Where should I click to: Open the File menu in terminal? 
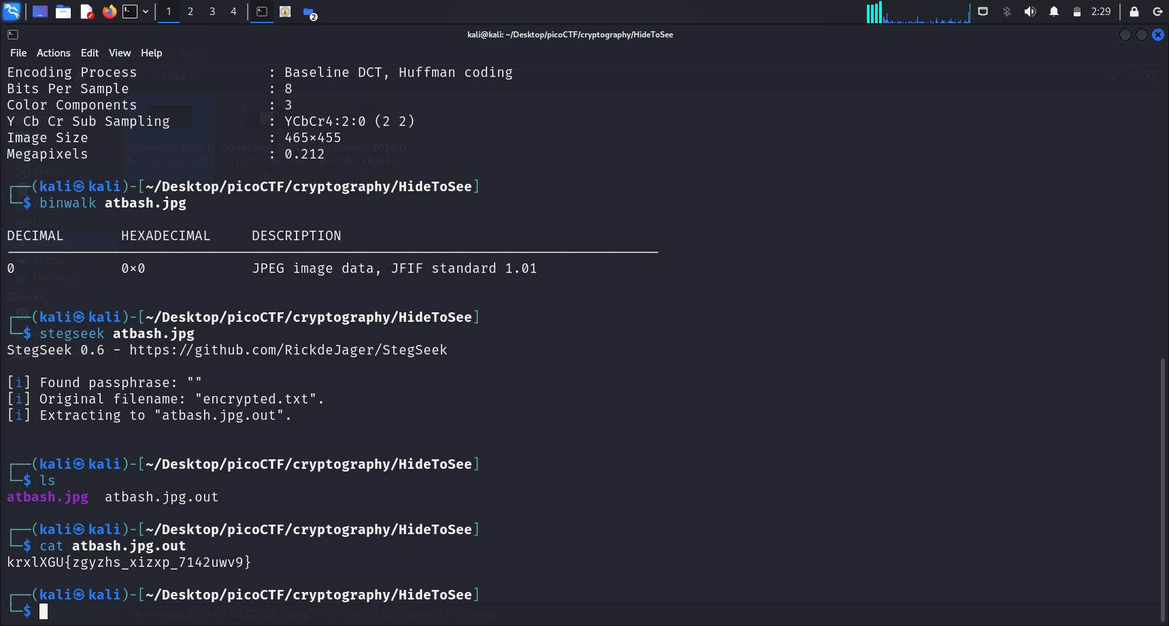18,53
